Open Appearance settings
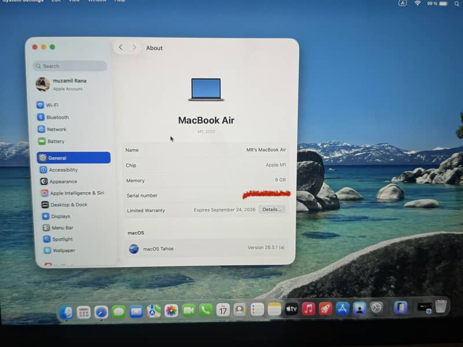 [x=59, y=182]
